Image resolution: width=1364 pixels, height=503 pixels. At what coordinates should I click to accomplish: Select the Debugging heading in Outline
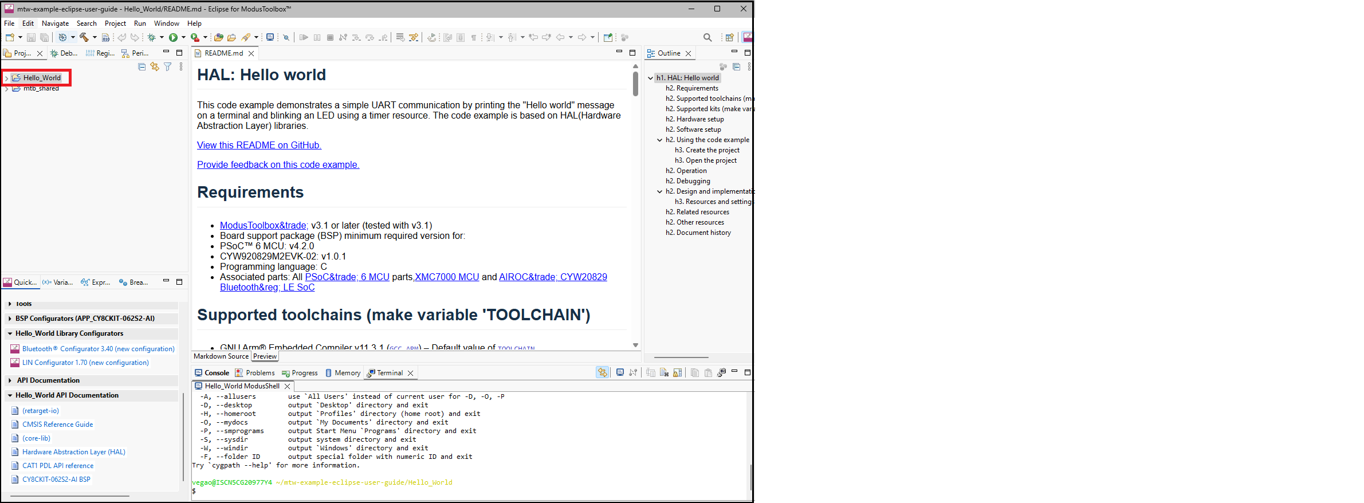[x=693, y=181]
